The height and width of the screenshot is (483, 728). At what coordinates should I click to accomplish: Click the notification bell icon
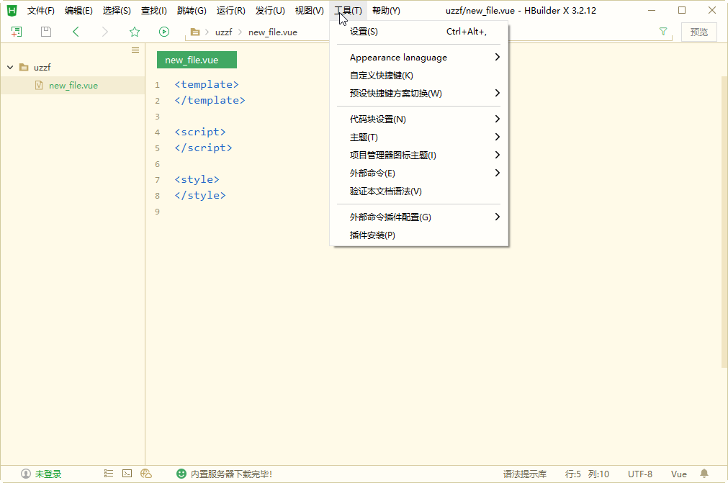(x=704, y=474)
